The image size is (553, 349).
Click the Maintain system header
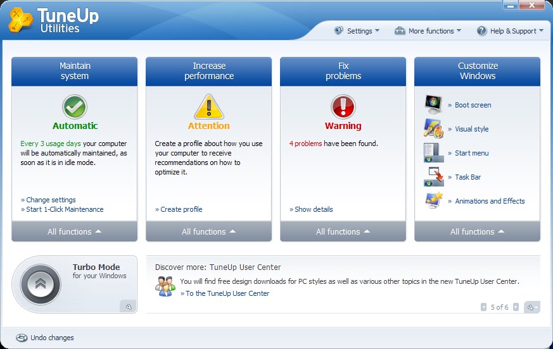74,71
